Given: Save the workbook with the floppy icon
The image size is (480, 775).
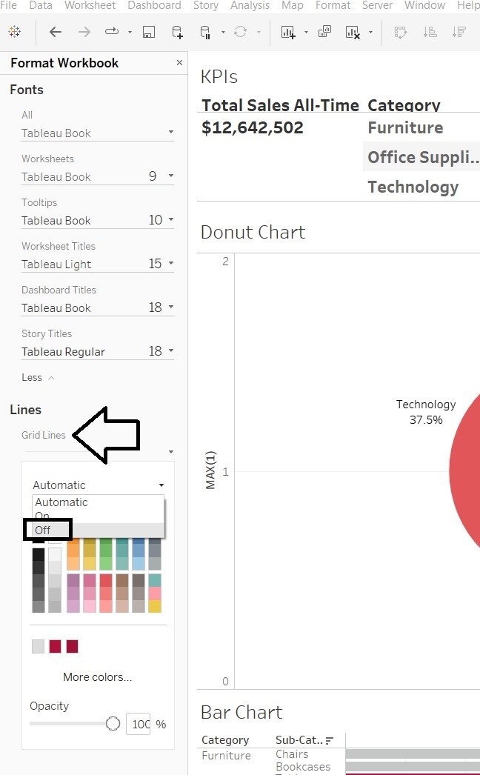Looking at the screenshot, I should pyautogui.click(x=149, y=32).
